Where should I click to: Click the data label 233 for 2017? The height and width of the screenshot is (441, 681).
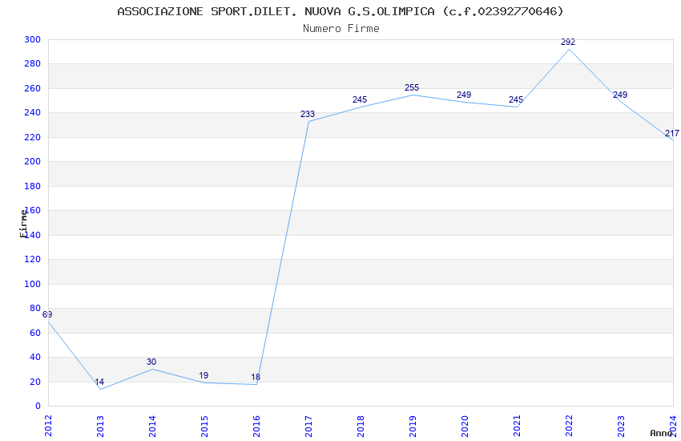(x=308, y=114)
